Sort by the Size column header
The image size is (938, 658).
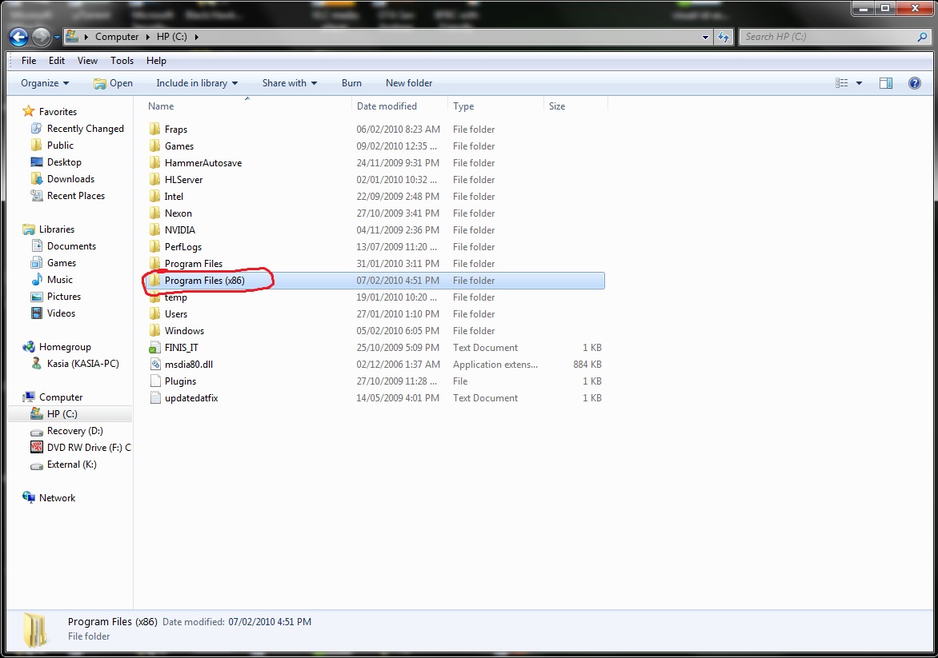pyautogui.click(x=575, y=106)
